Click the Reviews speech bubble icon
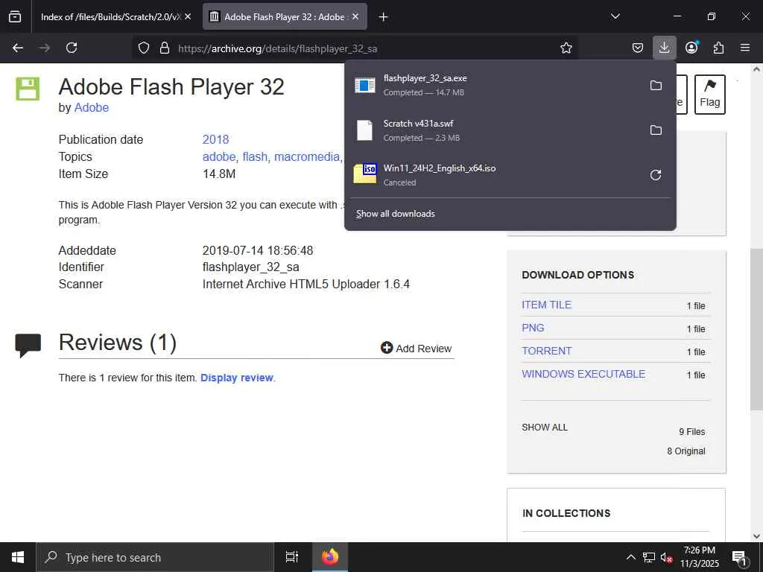 click(28, 346)
